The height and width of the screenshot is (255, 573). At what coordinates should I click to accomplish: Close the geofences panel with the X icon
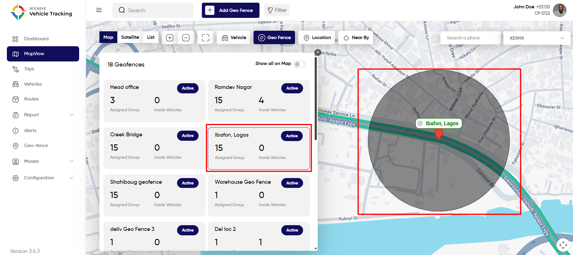click(x=318, y=52)
